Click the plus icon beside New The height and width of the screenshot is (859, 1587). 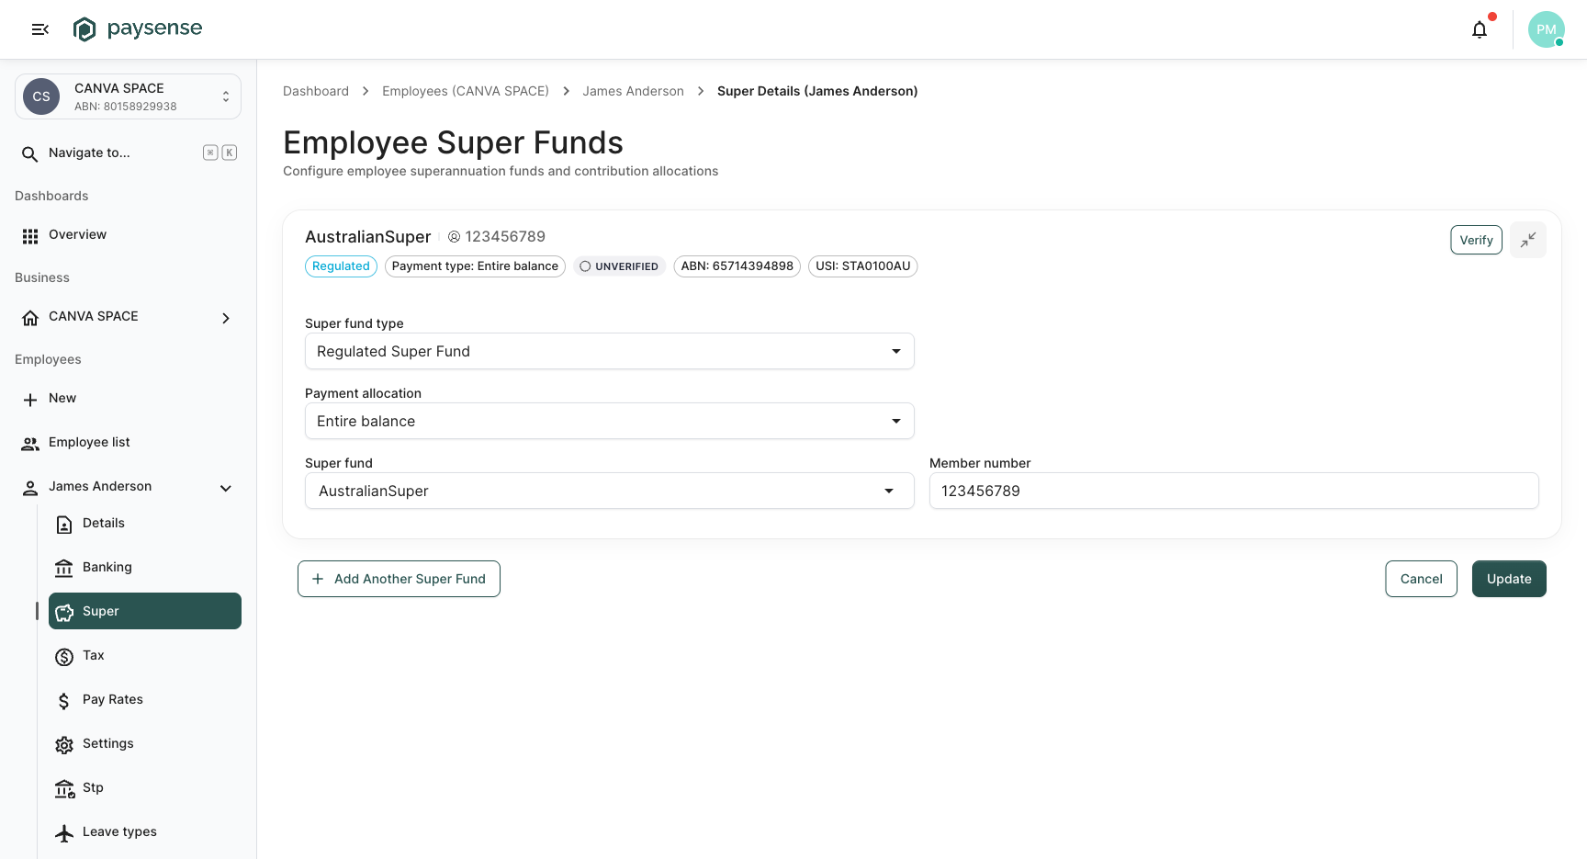[30, 400]
